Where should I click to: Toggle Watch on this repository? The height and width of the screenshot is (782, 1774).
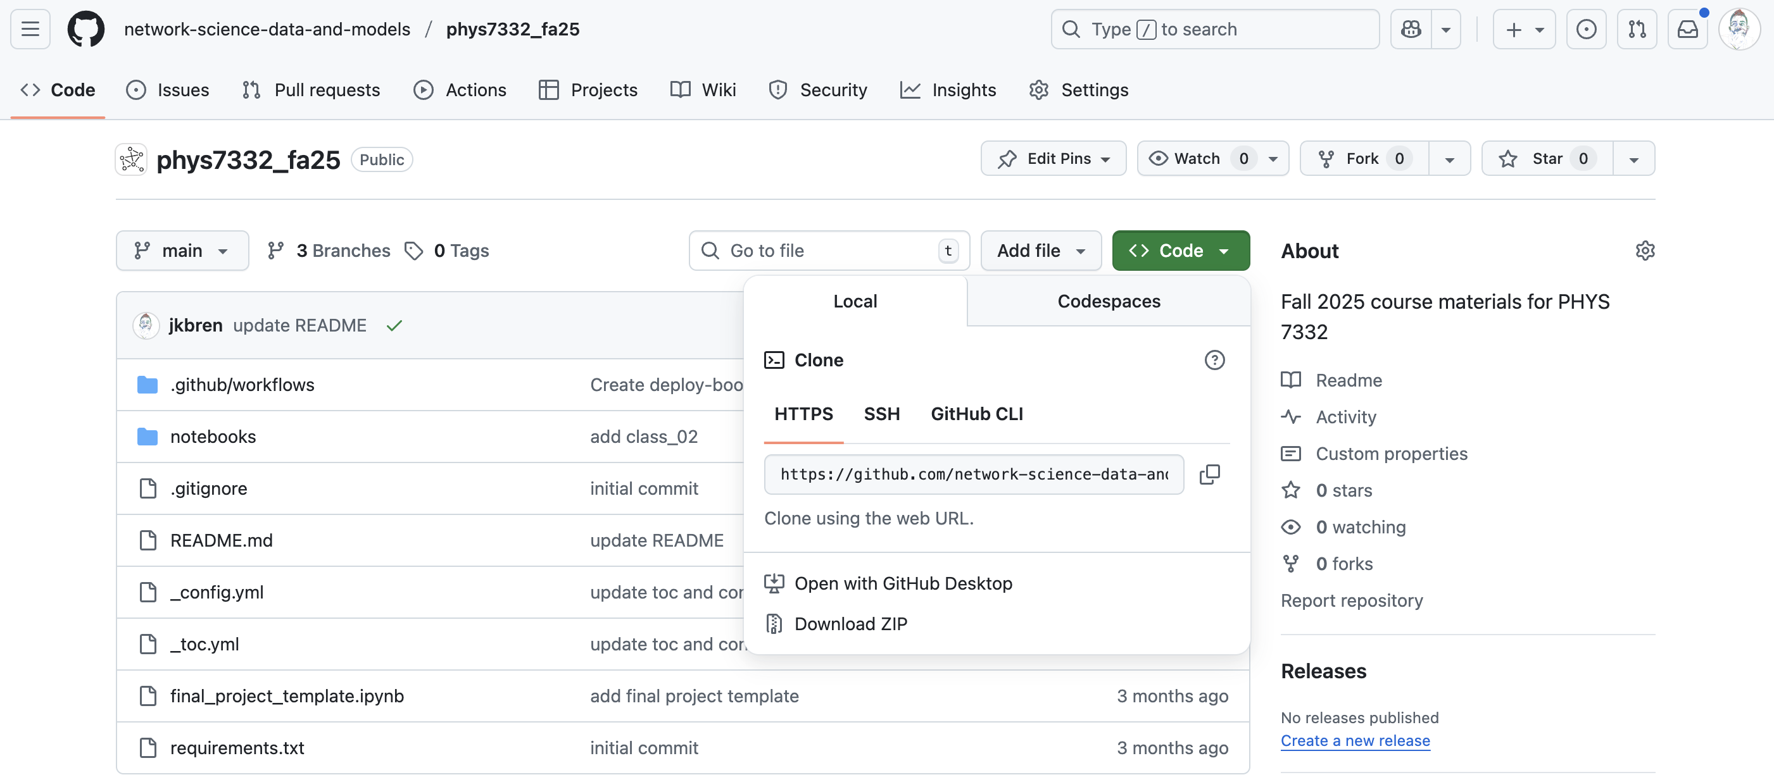(x=1197, y=159)
